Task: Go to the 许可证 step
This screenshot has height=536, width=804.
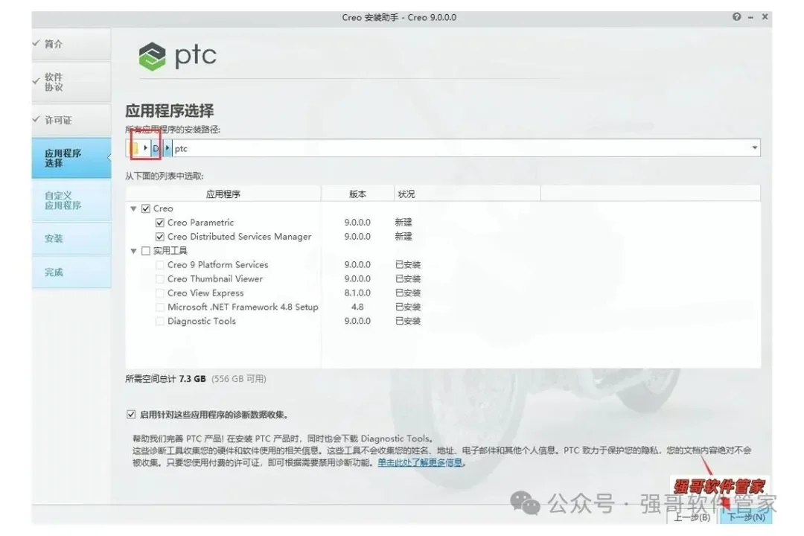Action: click(x=71, y=120)
